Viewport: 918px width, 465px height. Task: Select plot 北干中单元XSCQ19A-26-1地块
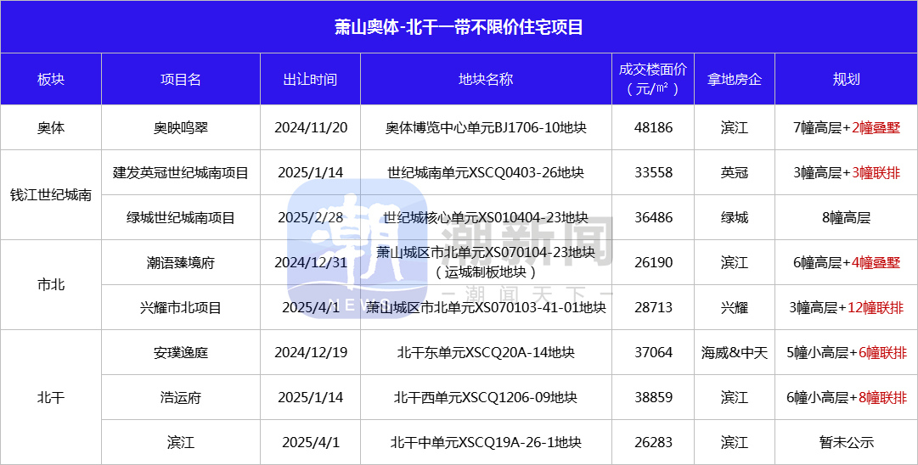click(x=486, y=443)
